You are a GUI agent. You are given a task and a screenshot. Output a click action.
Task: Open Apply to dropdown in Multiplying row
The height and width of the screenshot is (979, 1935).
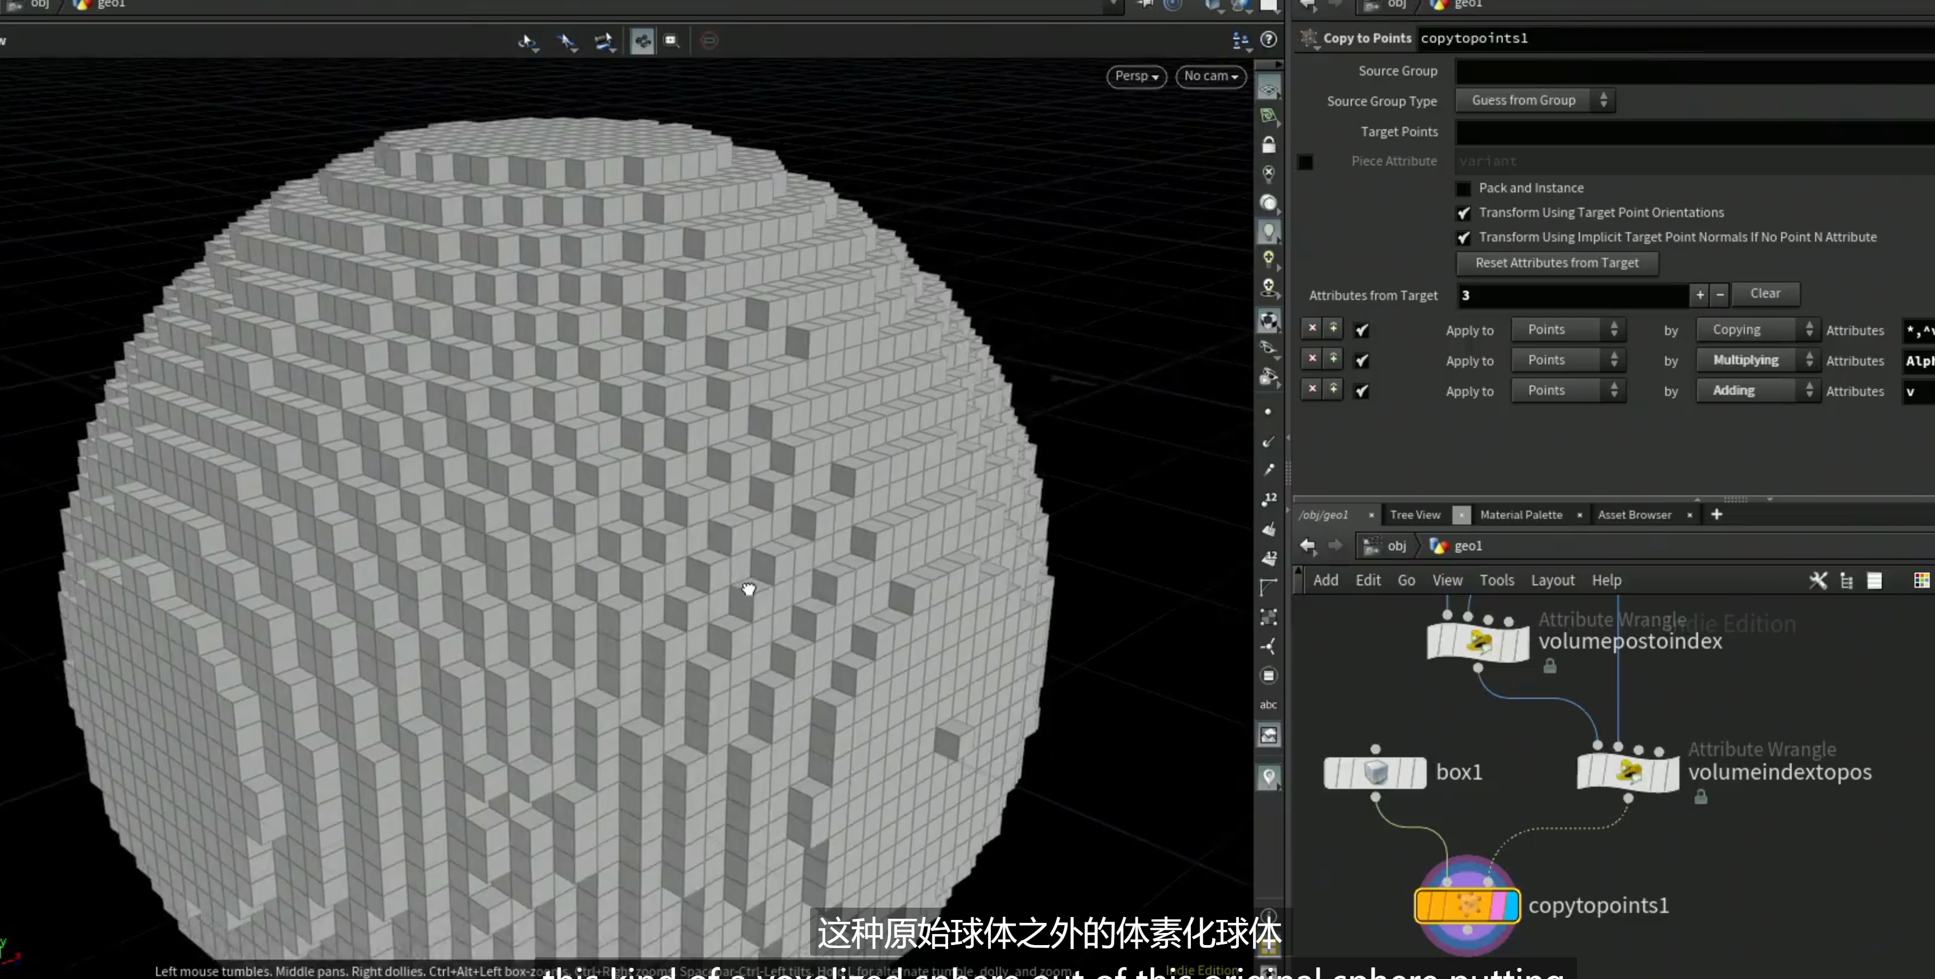pos(1568,360)
